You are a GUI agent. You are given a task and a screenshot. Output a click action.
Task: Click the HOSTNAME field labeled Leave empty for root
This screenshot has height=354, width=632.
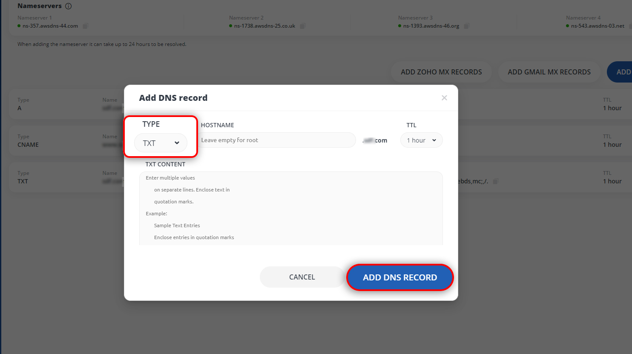277,140
